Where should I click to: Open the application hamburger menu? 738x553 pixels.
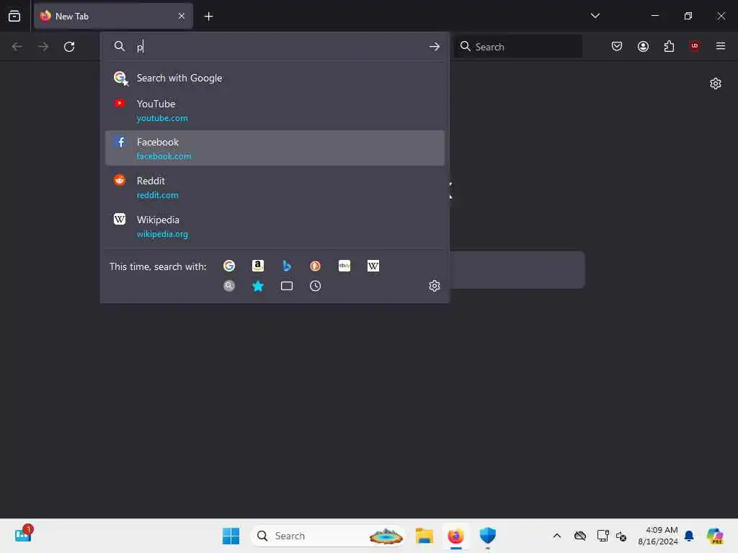point(721,46)
